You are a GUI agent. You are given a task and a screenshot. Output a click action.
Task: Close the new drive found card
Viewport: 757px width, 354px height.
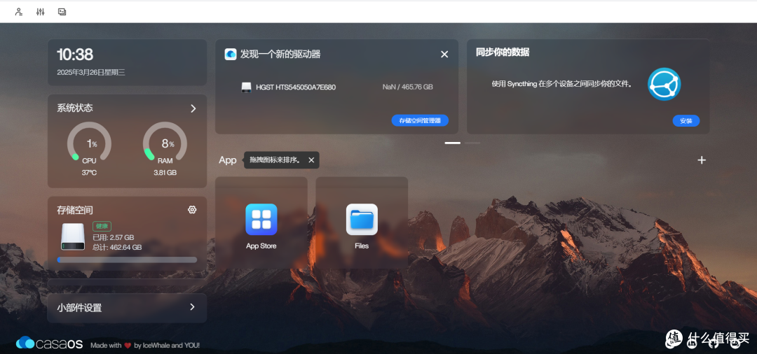[x=444, y=54]
